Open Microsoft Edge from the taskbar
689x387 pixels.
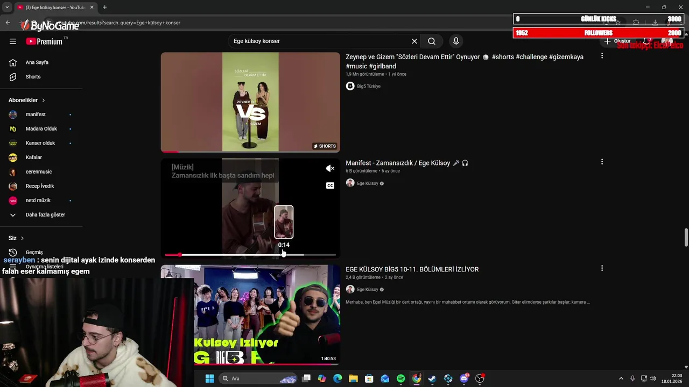pos(338,378)
